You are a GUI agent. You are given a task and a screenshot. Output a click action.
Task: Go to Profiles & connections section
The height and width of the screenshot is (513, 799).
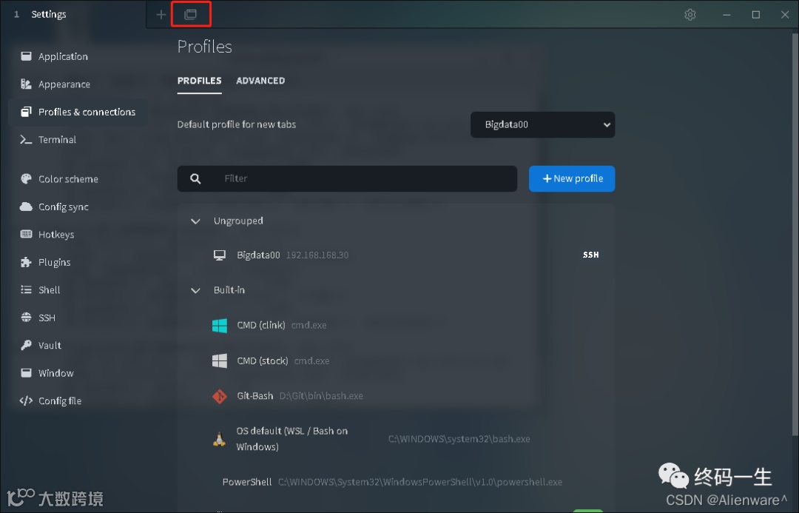78,112
